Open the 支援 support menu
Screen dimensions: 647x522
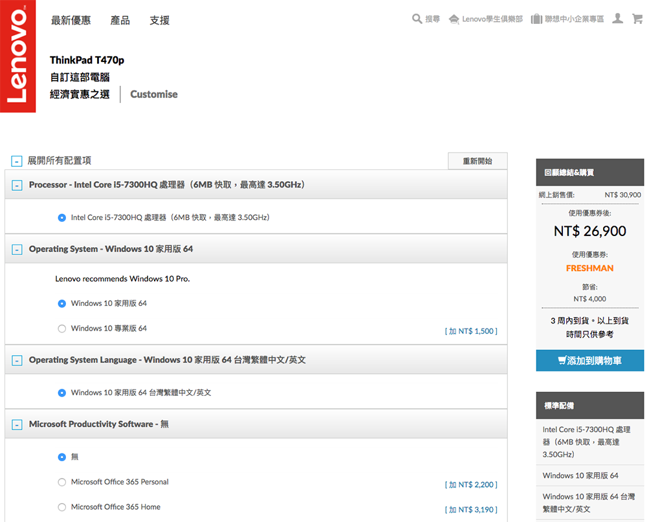pyautogui.click(x=160, y=21)
